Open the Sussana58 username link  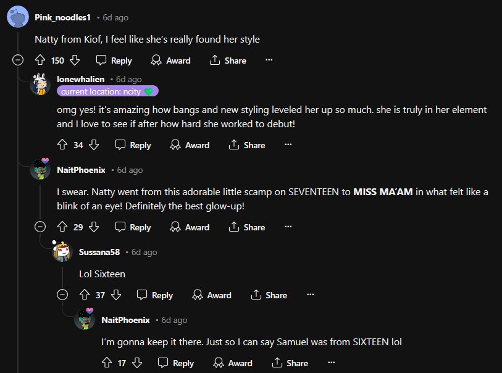click(99, 252)
